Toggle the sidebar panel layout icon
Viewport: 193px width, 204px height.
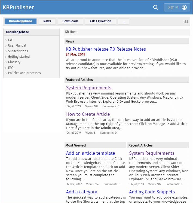185,21
